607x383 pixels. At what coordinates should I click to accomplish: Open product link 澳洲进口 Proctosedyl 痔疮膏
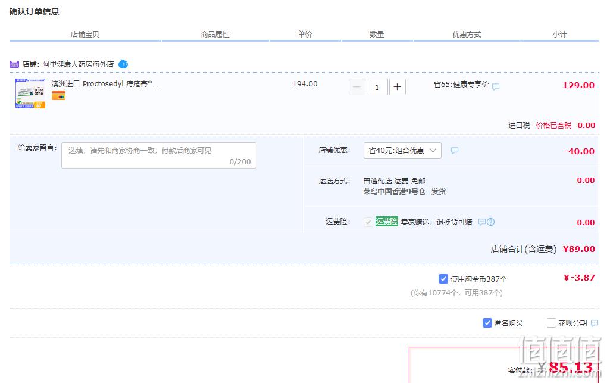(x=105, y=84)
